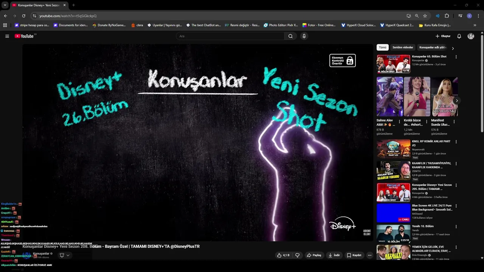Open 'Sahne Alev Aldı' short

[390, 97]
